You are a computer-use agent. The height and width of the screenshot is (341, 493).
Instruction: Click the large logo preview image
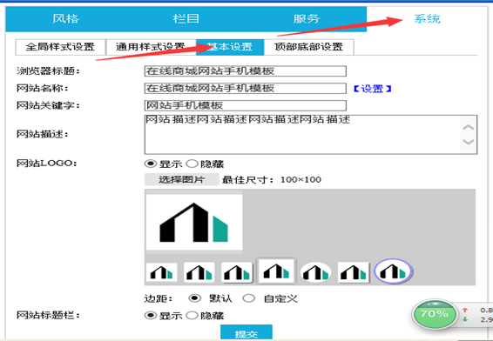(x=194, y=223)
